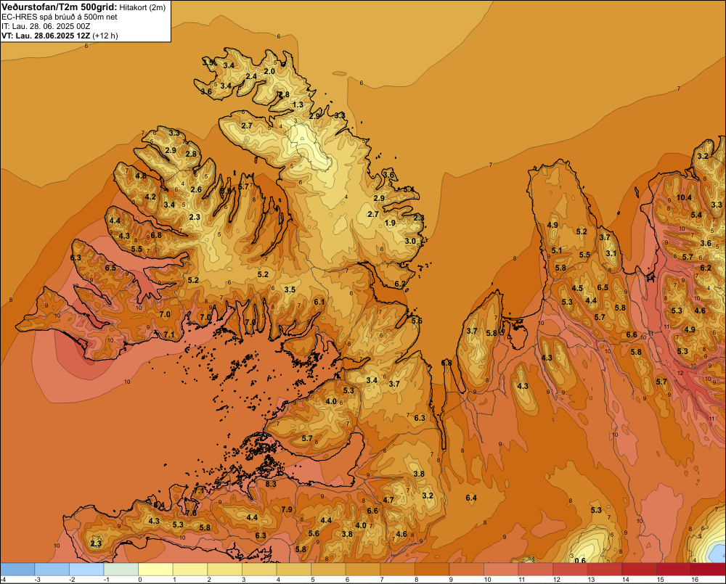The height and width of the screenshot is (584, 726).
Task: Click the legend label '10'
Action: [x=487, y=580]
